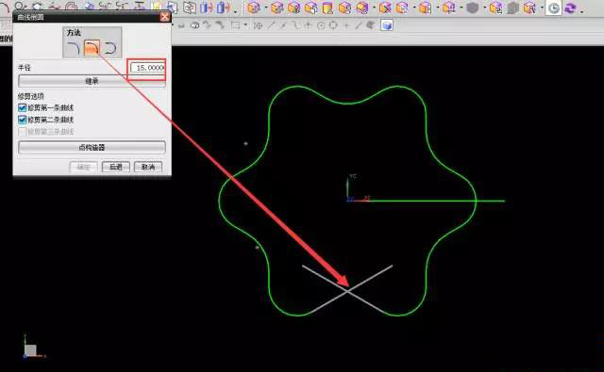Click the intersection of the two gray lines
The width and height of the screenshot is (604, 372).
(x=347, y=292)
